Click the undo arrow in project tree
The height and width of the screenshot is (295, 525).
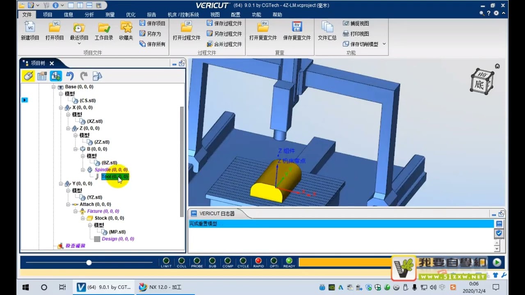(x=70, y=76)
